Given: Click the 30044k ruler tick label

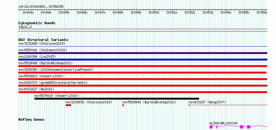Looking at the screenshot, I should pyautogui.click(x=46, y=12).
